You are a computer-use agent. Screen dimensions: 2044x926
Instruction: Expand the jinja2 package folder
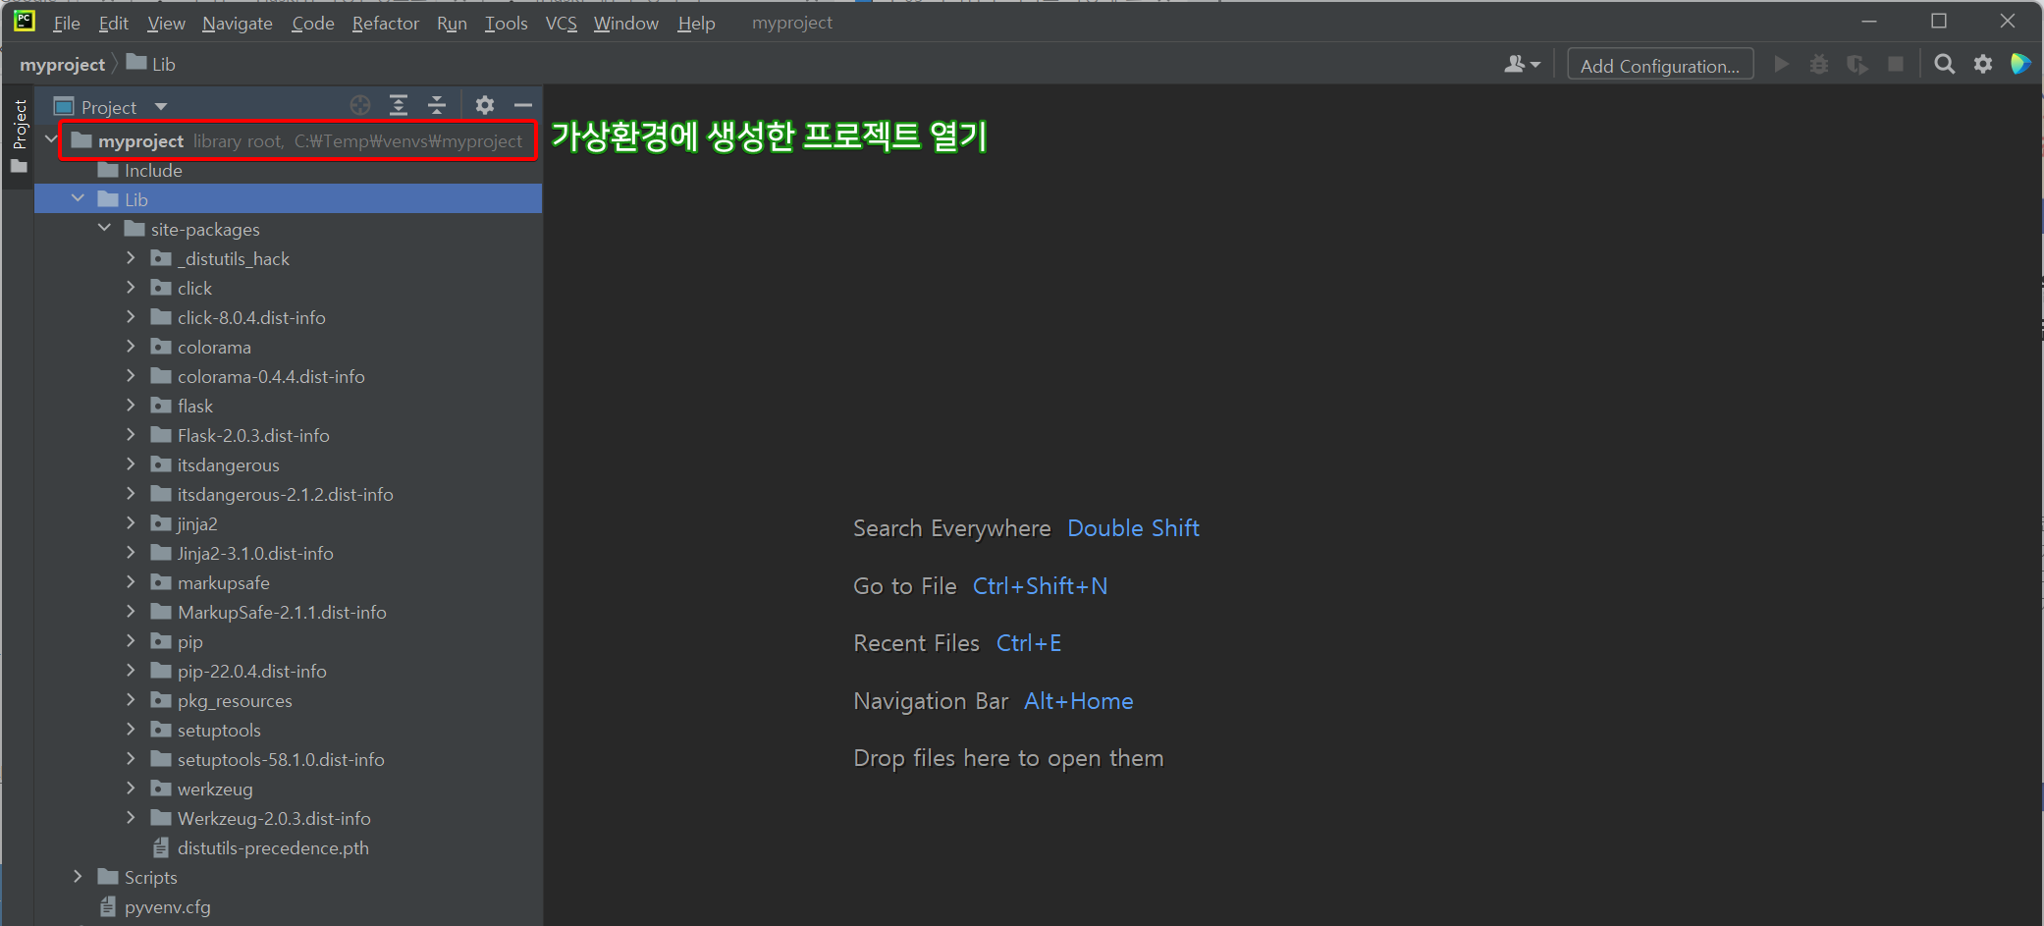click(131, 522)
